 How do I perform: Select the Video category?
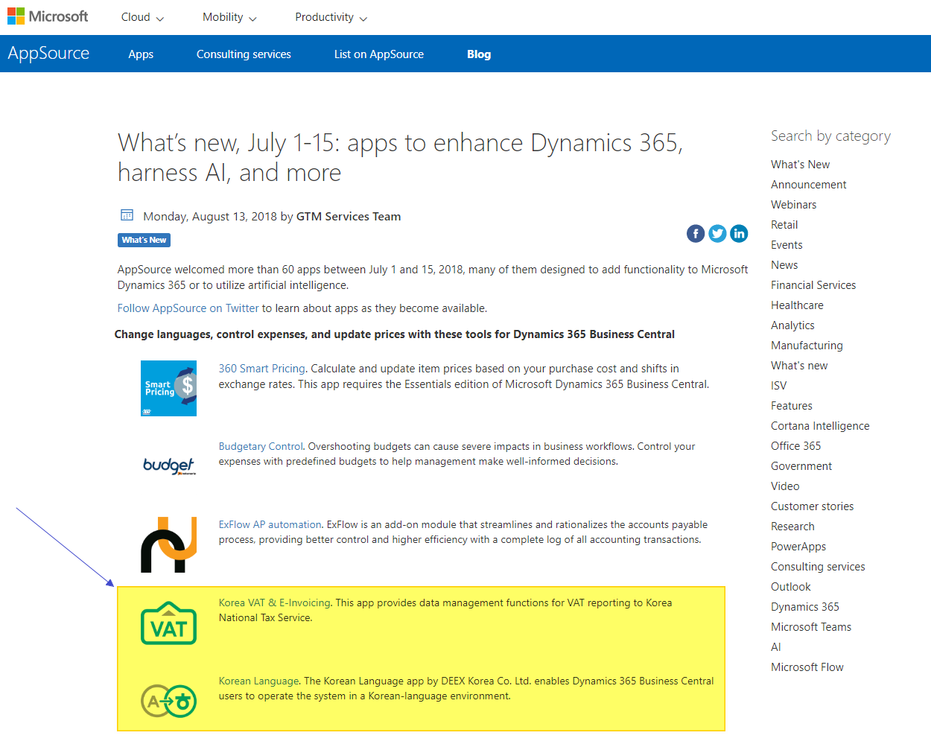point(785,486)
